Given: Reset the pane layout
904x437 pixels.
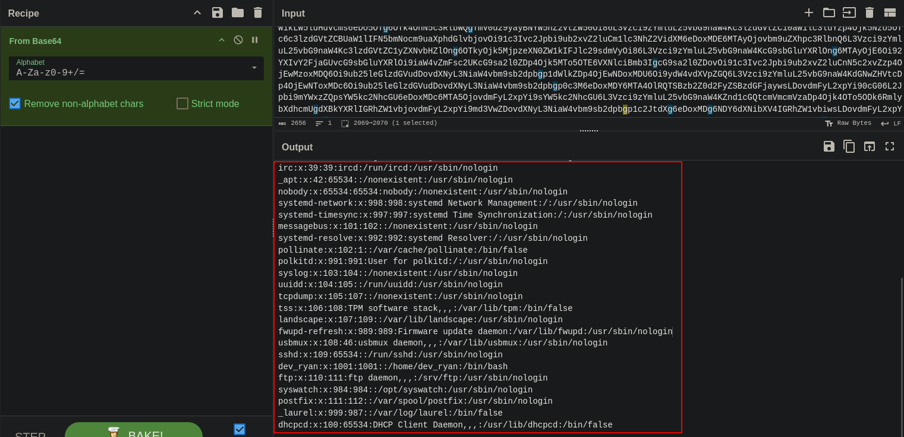Looking at the screenshot, I should click(890, 12).
